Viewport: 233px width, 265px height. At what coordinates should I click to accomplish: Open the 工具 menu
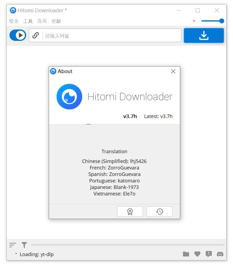click(28, 21)
